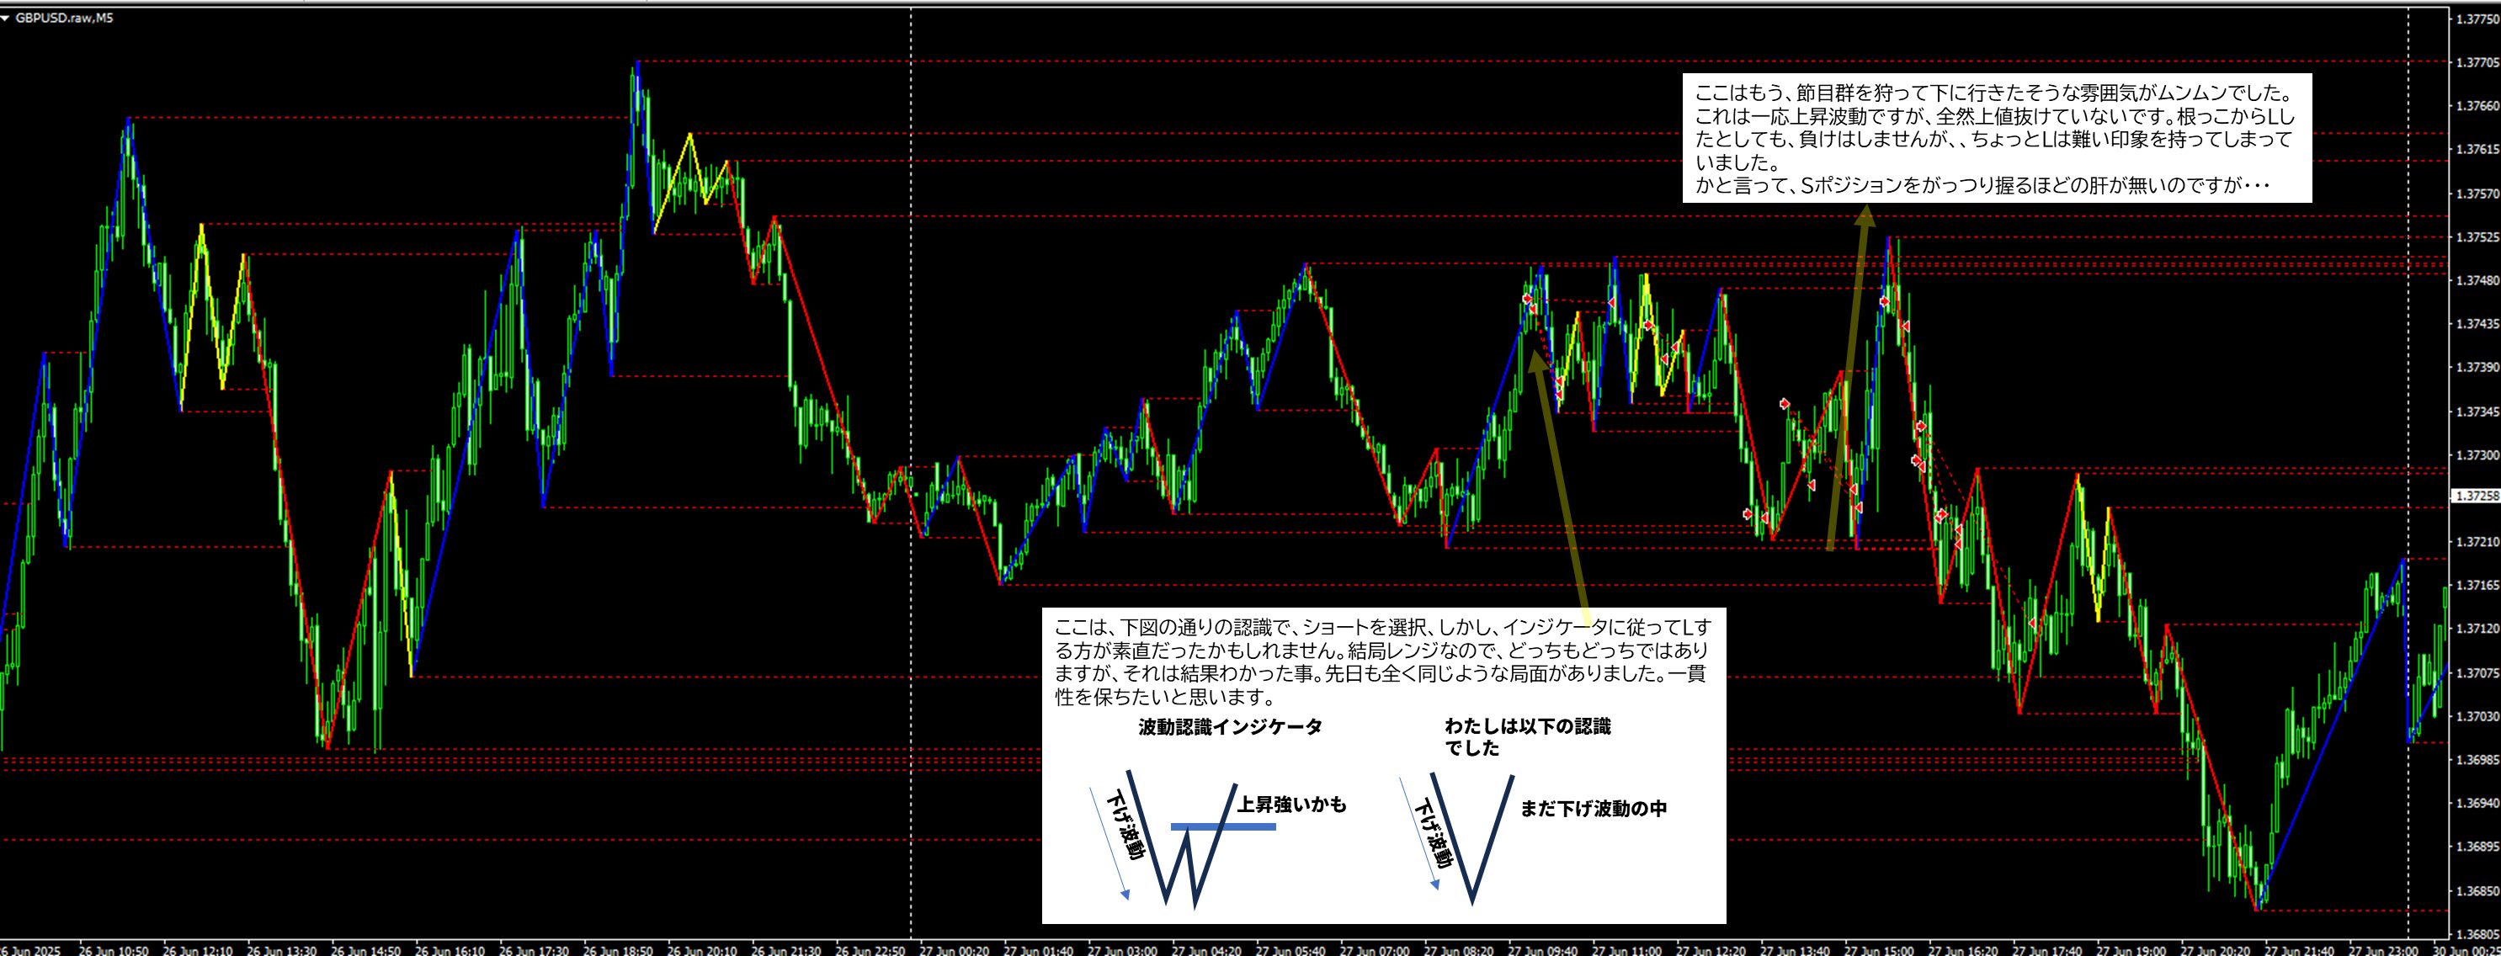2501x956 pixels.
Task: Click the 27 Jun 07:00 time label
Action: (1375, 950)
